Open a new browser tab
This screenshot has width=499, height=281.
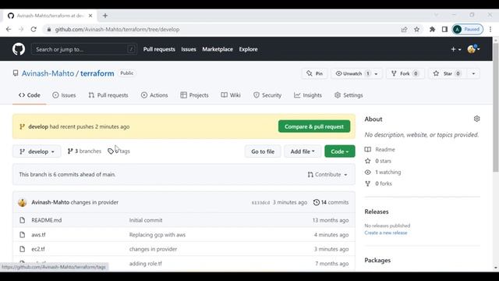pyautogui.click(x=105, y=16)
